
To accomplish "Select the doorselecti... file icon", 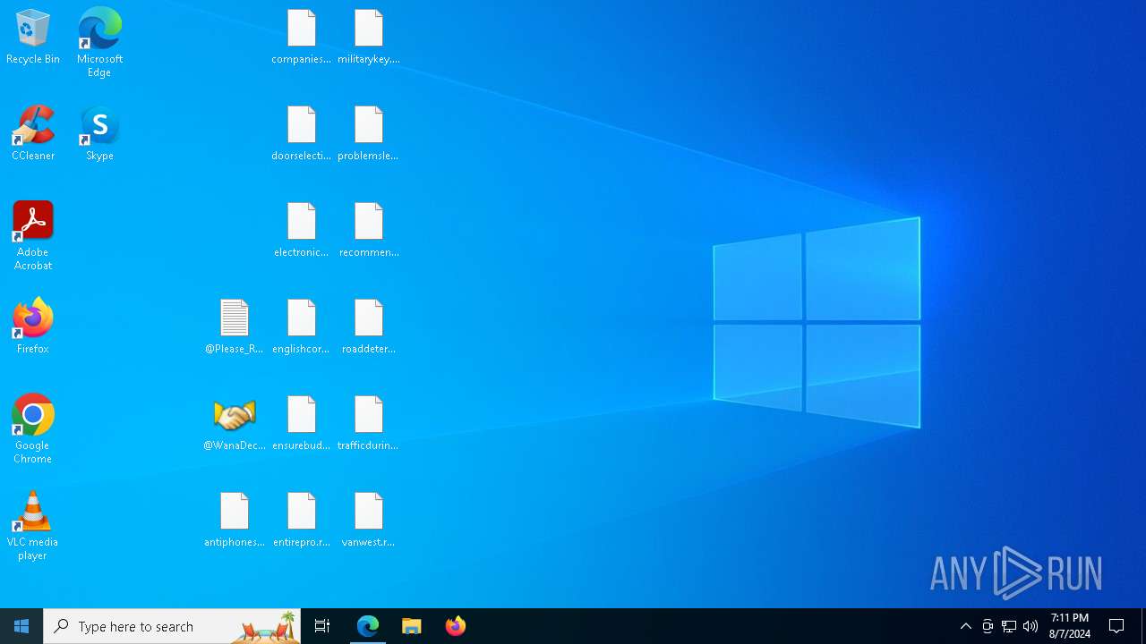I will tap(302, 134).
